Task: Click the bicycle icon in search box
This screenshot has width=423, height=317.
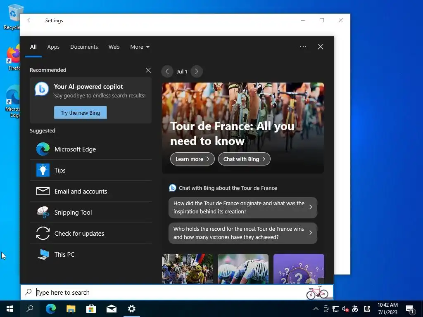Action: click(317, 293)
